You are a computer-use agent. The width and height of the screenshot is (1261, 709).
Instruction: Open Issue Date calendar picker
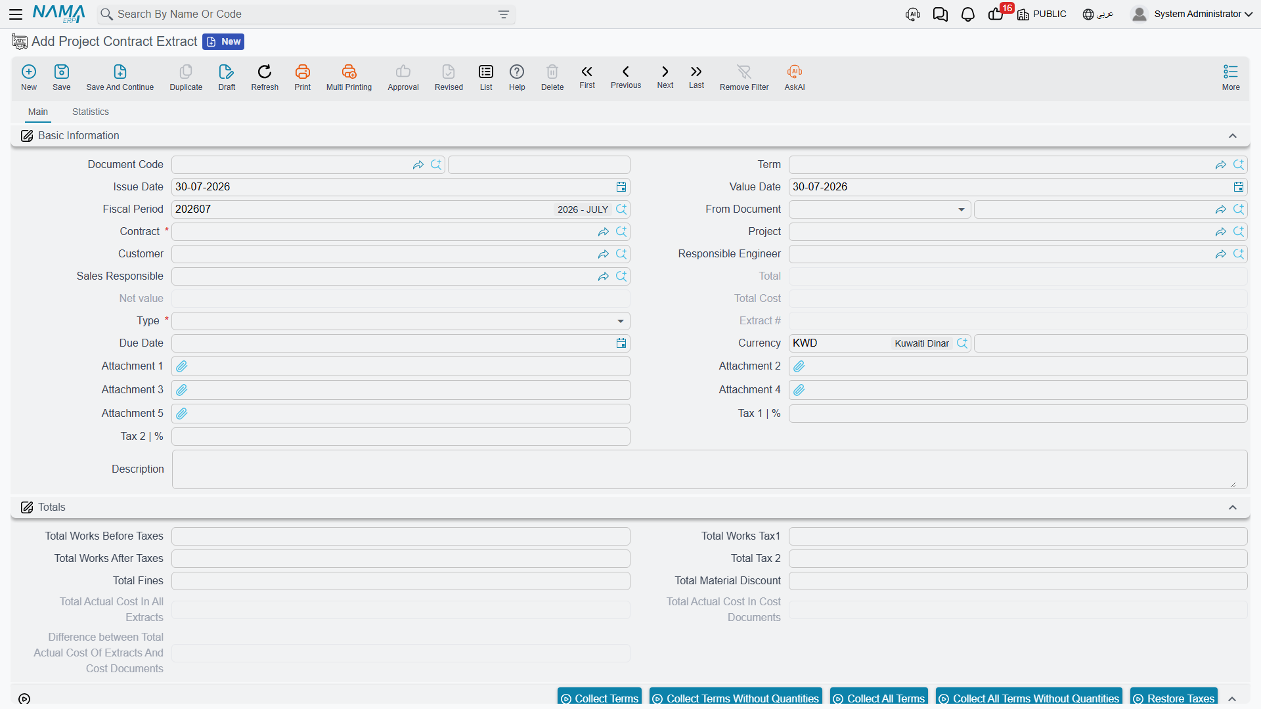click(x=621, y=187)
